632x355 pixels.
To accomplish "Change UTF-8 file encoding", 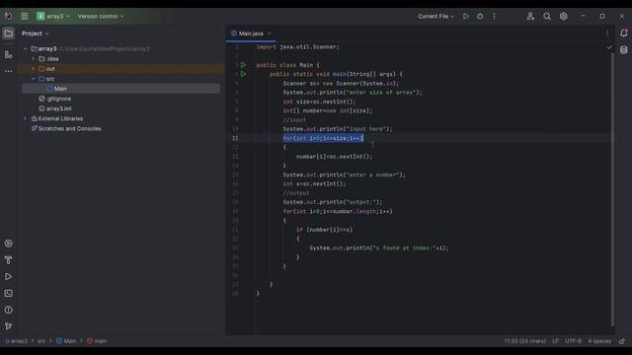I will click(x=573, y=341).
